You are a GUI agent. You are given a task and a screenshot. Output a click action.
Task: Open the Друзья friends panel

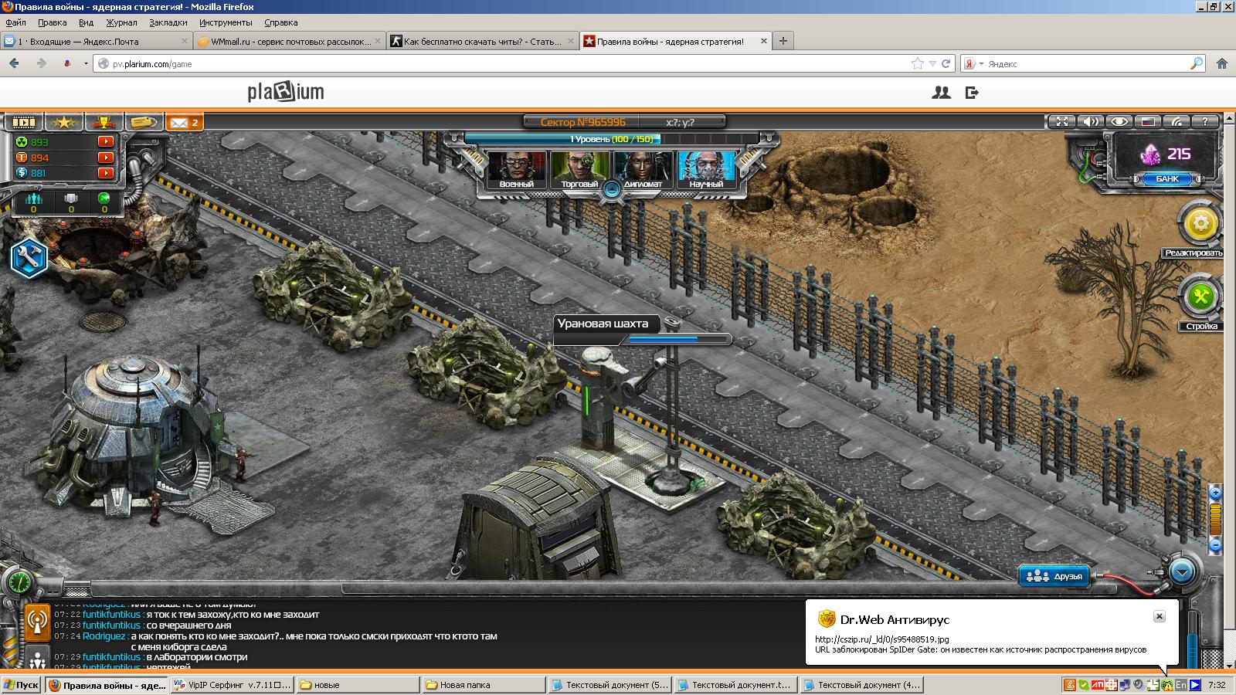point(1055,576)
